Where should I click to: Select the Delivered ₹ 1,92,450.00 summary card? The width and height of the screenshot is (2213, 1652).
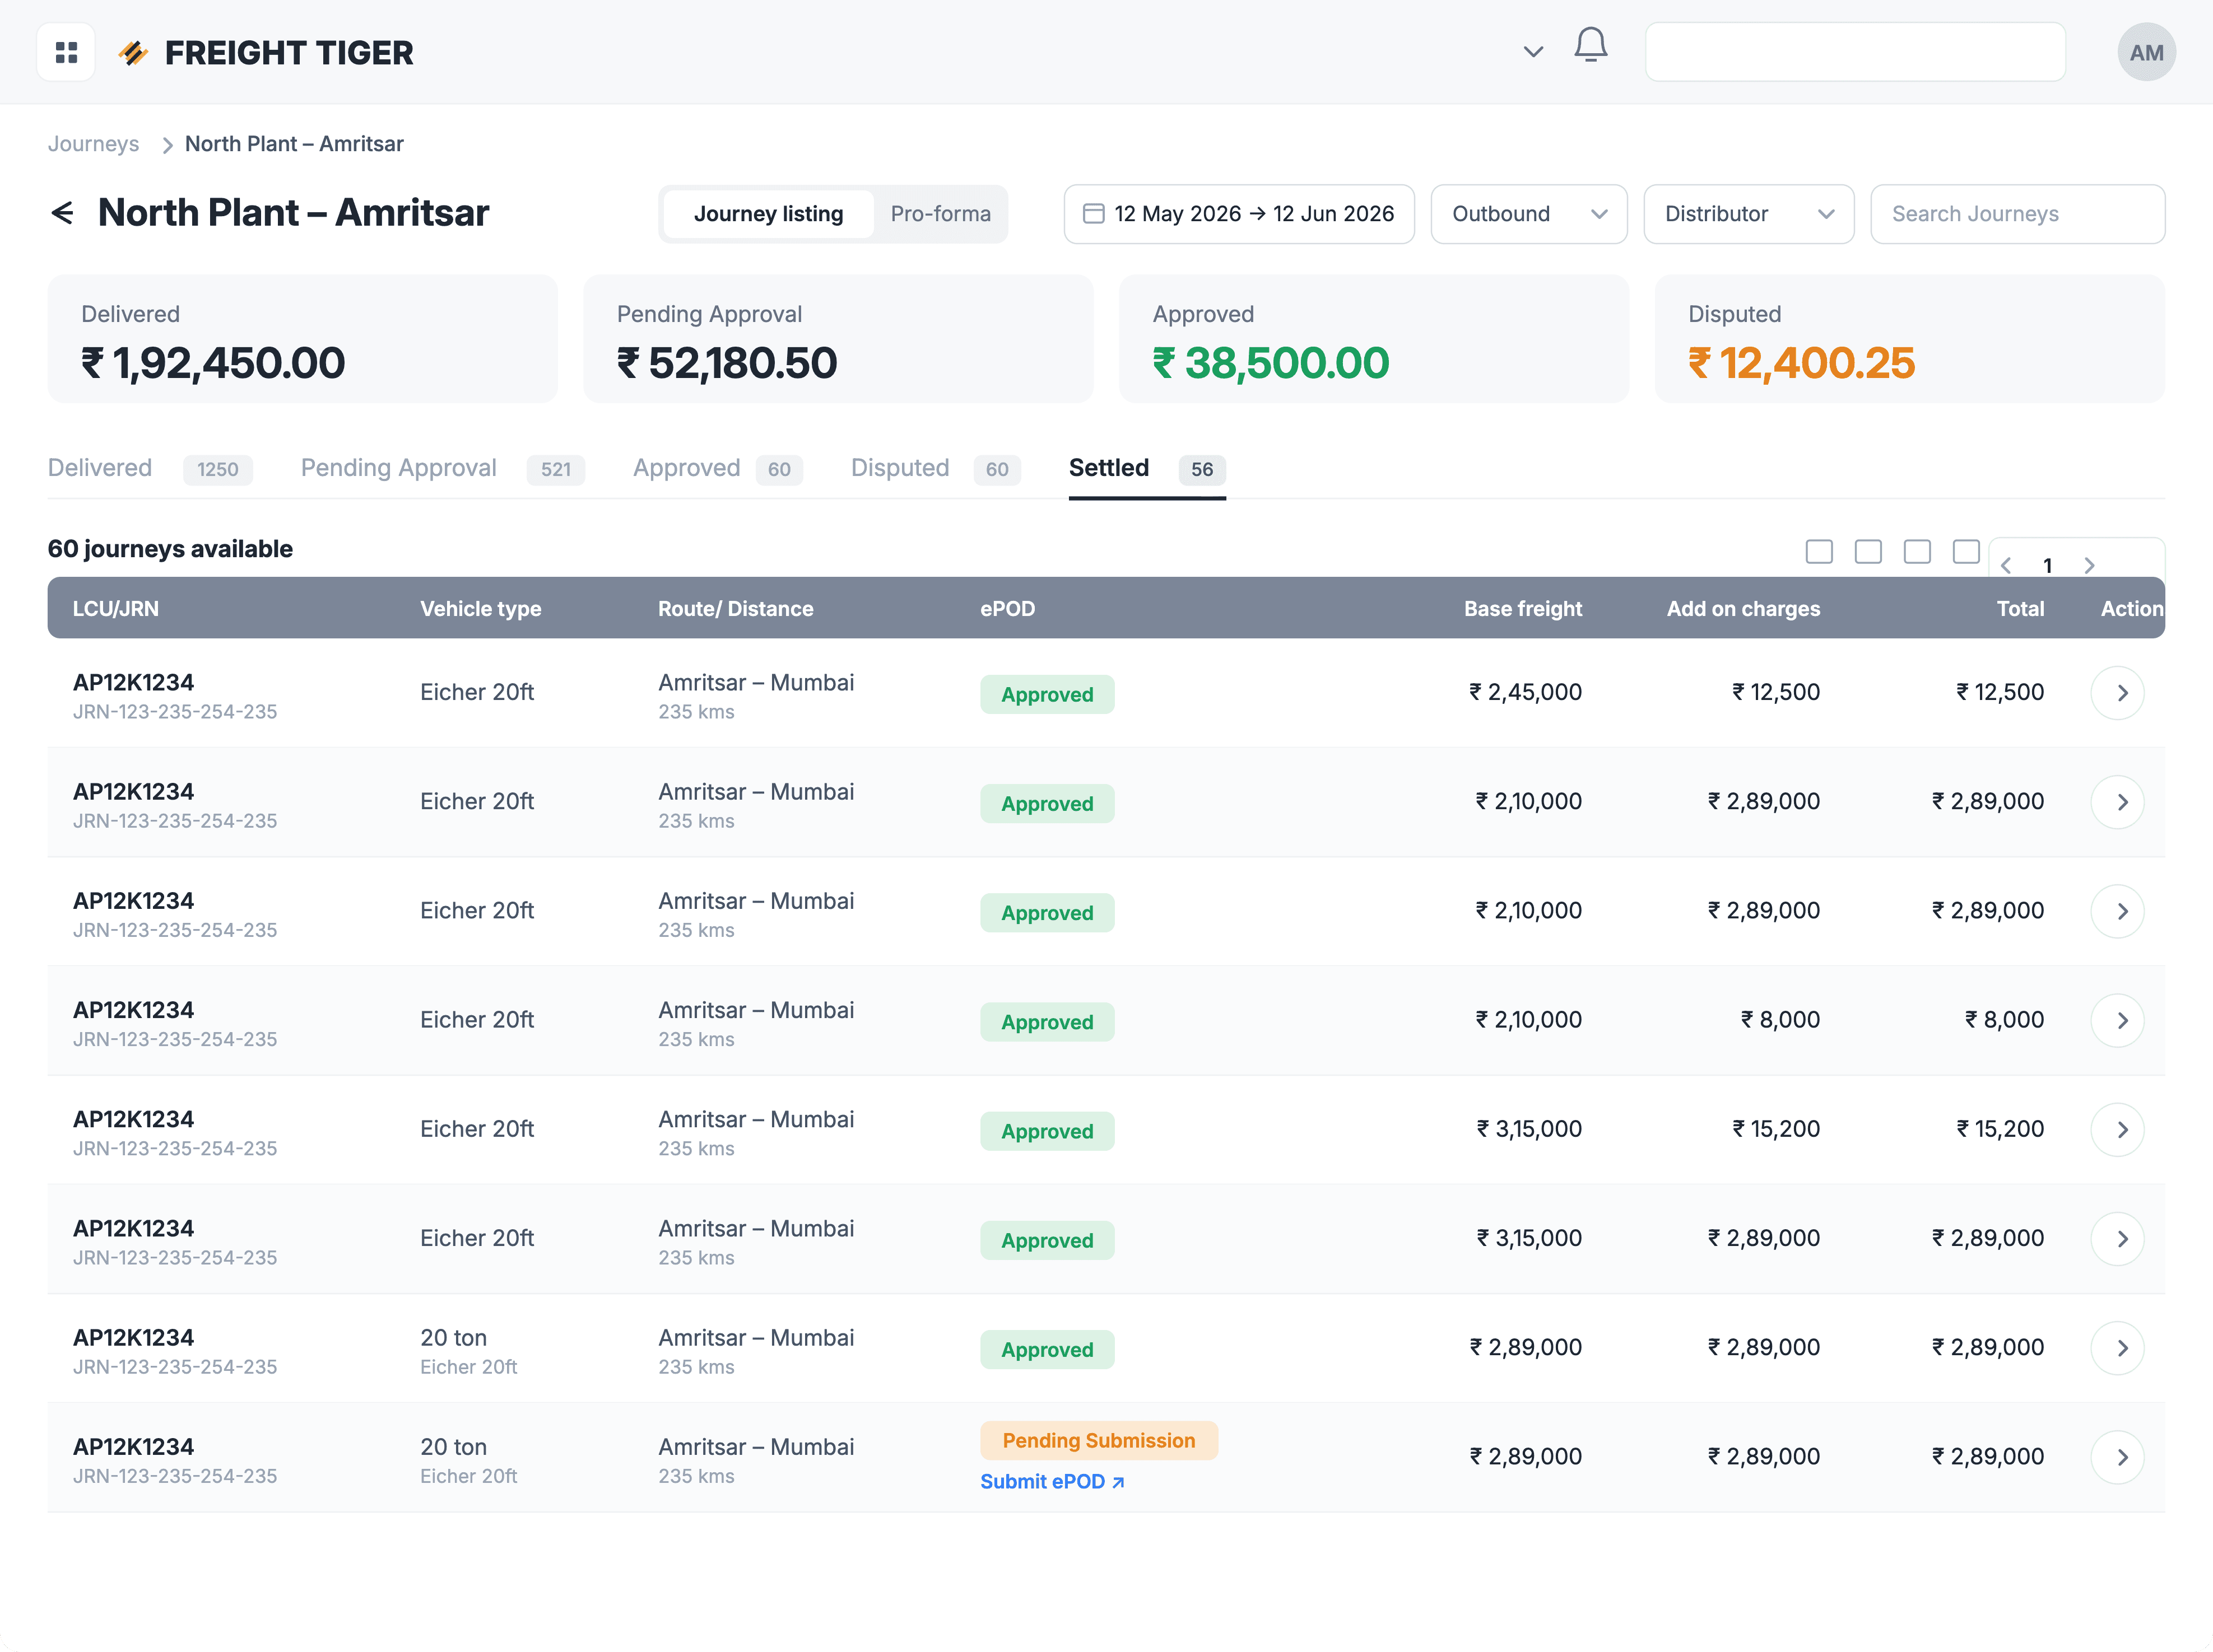(302, 339)
